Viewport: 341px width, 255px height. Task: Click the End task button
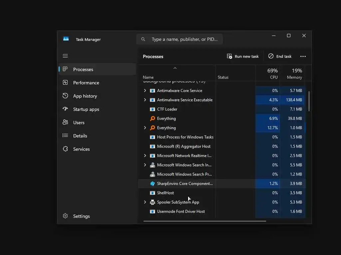pos(280,56)
